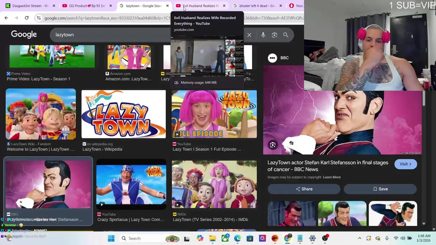Launch Microsoft Edge from the taskbar
Image resolution: width=436 pixels, height=245 pixels.
[237, 238]
